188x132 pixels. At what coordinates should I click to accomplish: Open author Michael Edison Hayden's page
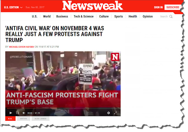click(x=21, y=47)
